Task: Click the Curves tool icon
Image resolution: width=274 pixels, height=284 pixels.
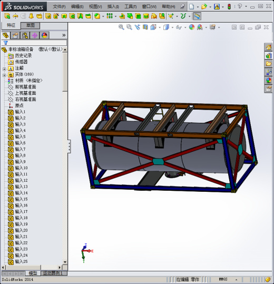Action: (183, 16)
